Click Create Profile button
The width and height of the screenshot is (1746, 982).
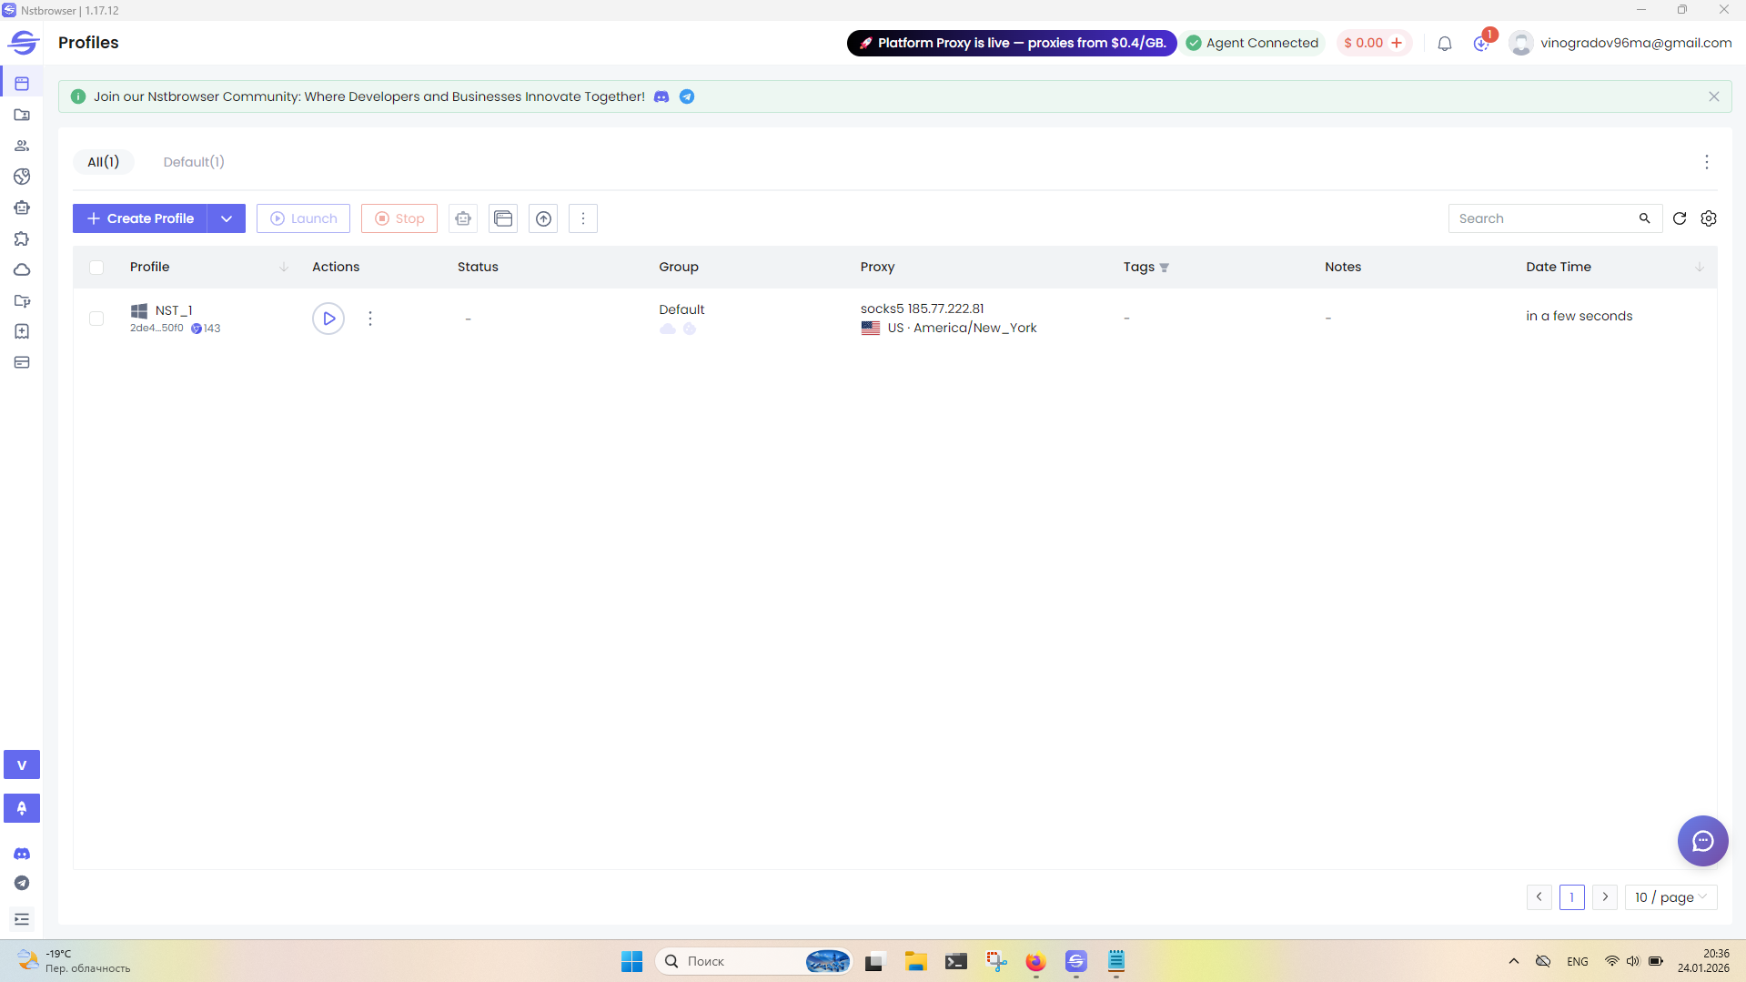point(140,218)
